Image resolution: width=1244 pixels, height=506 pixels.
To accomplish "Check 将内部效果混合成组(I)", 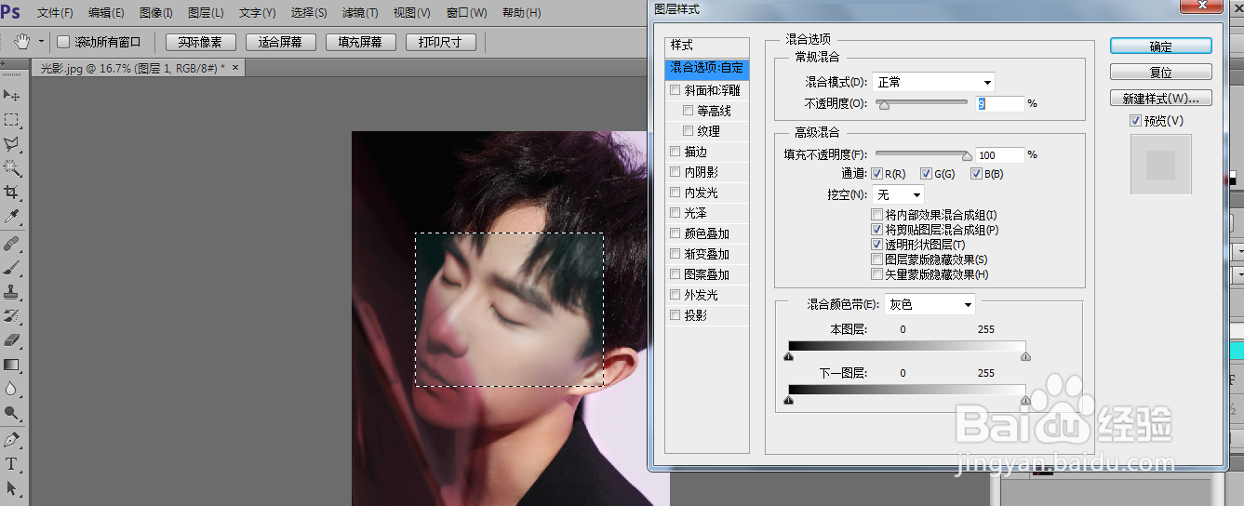I will 876,215.
